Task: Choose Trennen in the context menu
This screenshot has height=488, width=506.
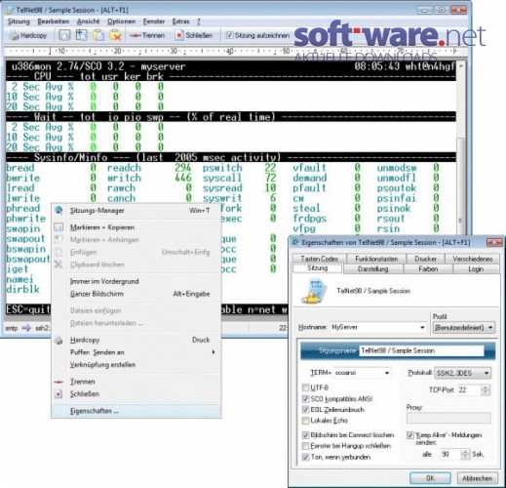Action: (x=136, y=382)
